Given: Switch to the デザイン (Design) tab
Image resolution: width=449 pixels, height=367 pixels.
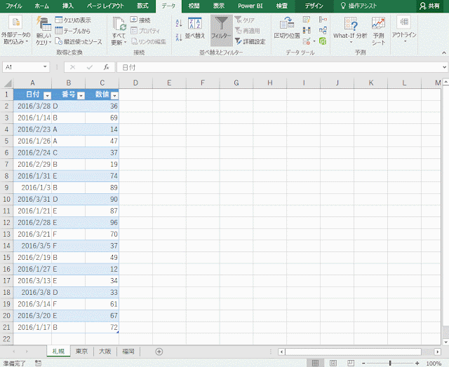Looking at the screenshot, I should click(x=314, y=6).
